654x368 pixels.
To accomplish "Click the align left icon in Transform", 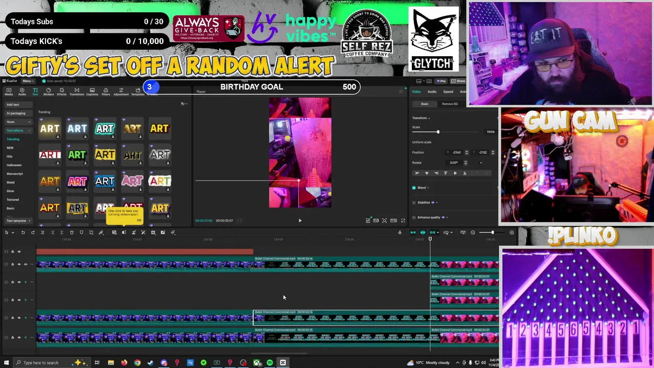I will 417,173.
